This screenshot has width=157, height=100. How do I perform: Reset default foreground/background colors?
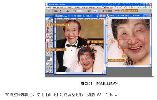(47, 61)
